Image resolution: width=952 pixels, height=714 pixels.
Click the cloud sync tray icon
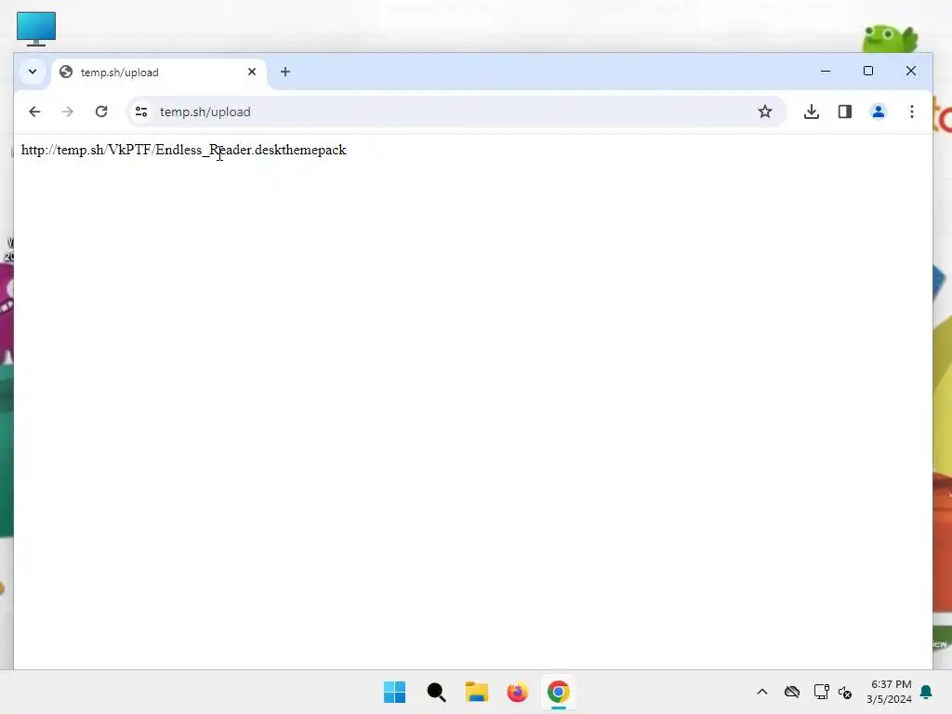tap(792, 692)
